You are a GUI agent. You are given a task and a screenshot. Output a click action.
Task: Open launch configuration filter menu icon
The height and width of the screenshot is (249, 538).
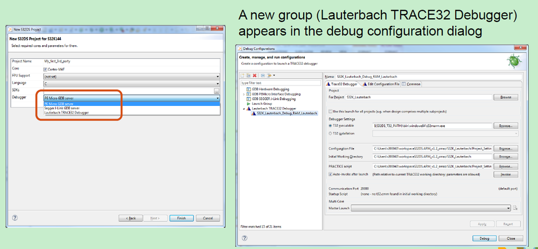(x=270, y=75)
